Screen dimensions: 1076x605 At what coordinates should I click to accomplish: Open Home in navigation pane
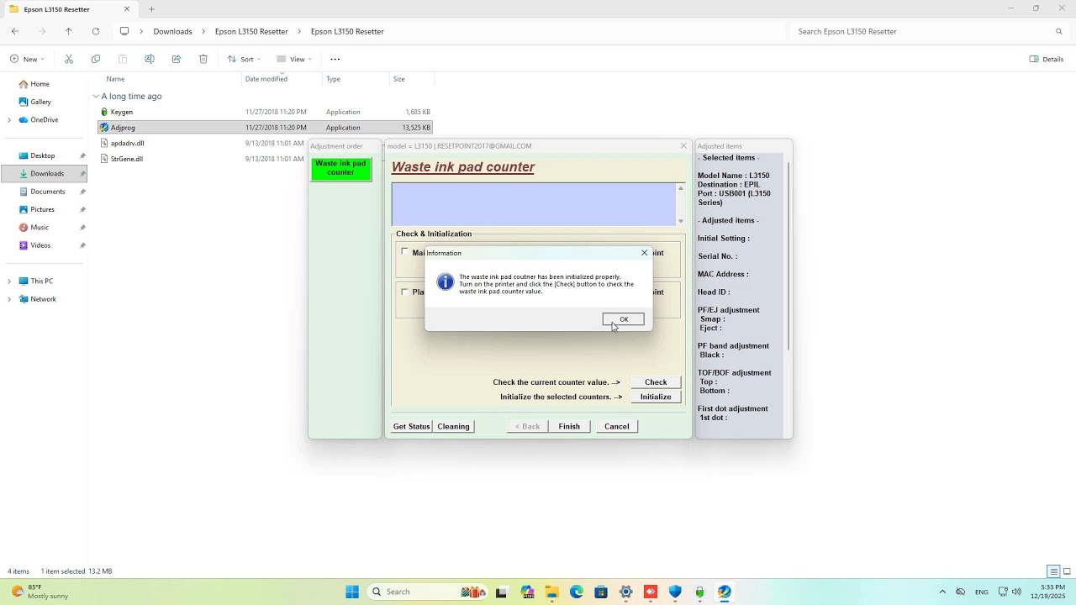(x=40, y=84)
